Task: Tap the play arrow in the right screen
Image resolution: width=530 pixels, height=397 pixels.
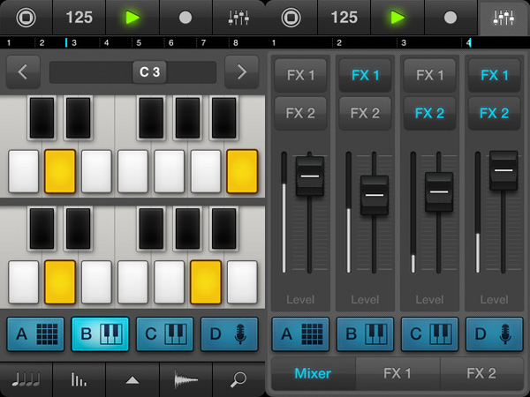Action: 397,18
